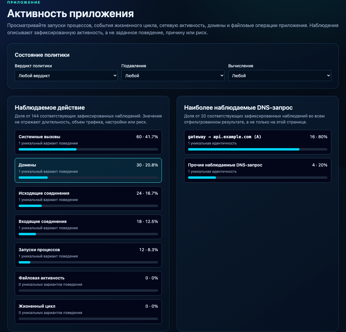Click the Вычисление field label
This screenshot has width=346, height=332.
[x=241, y=66]
